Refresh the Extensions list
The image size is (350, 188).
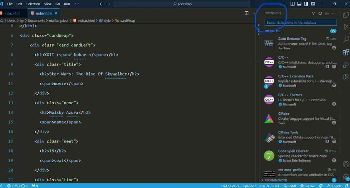point(320,13)
